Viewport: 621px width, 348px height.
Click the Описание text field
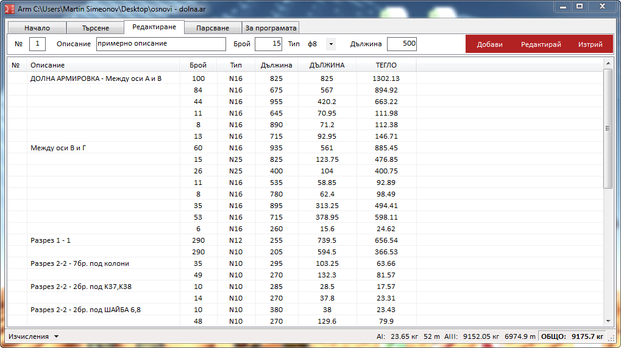coord(161,44)
